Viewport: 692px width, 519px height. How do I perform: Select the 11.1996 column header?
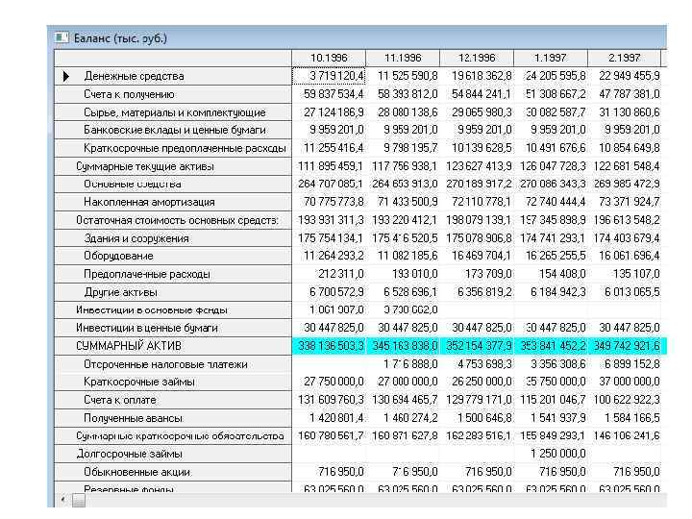pos(403,58)
